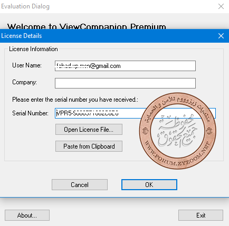
Task: Close the License Details window
Action: tap(221, 36)
